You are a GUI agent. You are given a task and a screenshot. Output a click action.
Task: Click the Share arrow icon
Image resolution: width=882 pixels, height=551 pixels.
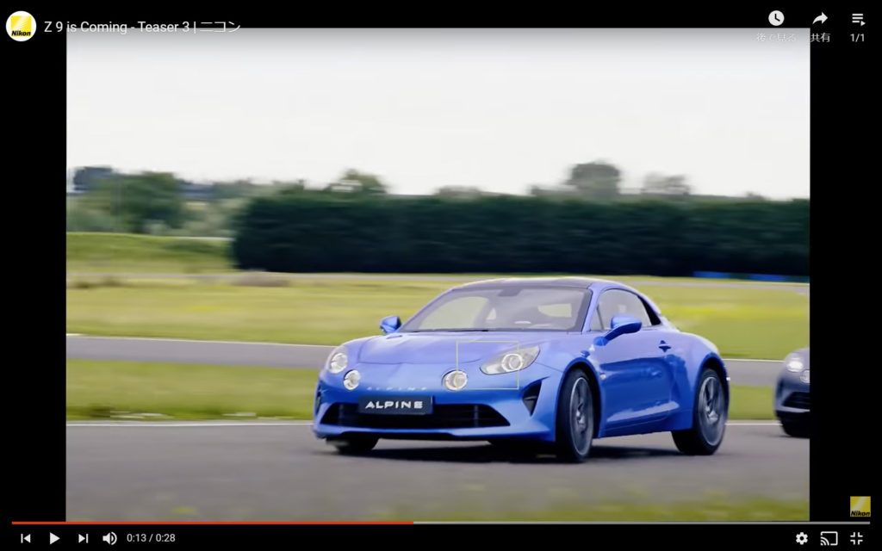click(820, 18)
